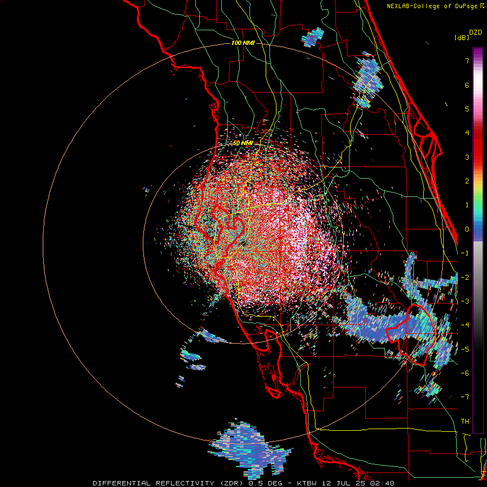Screen dimensions: 487x487
Task: Click the "DZD" legend title
Action: pos(476,32)
